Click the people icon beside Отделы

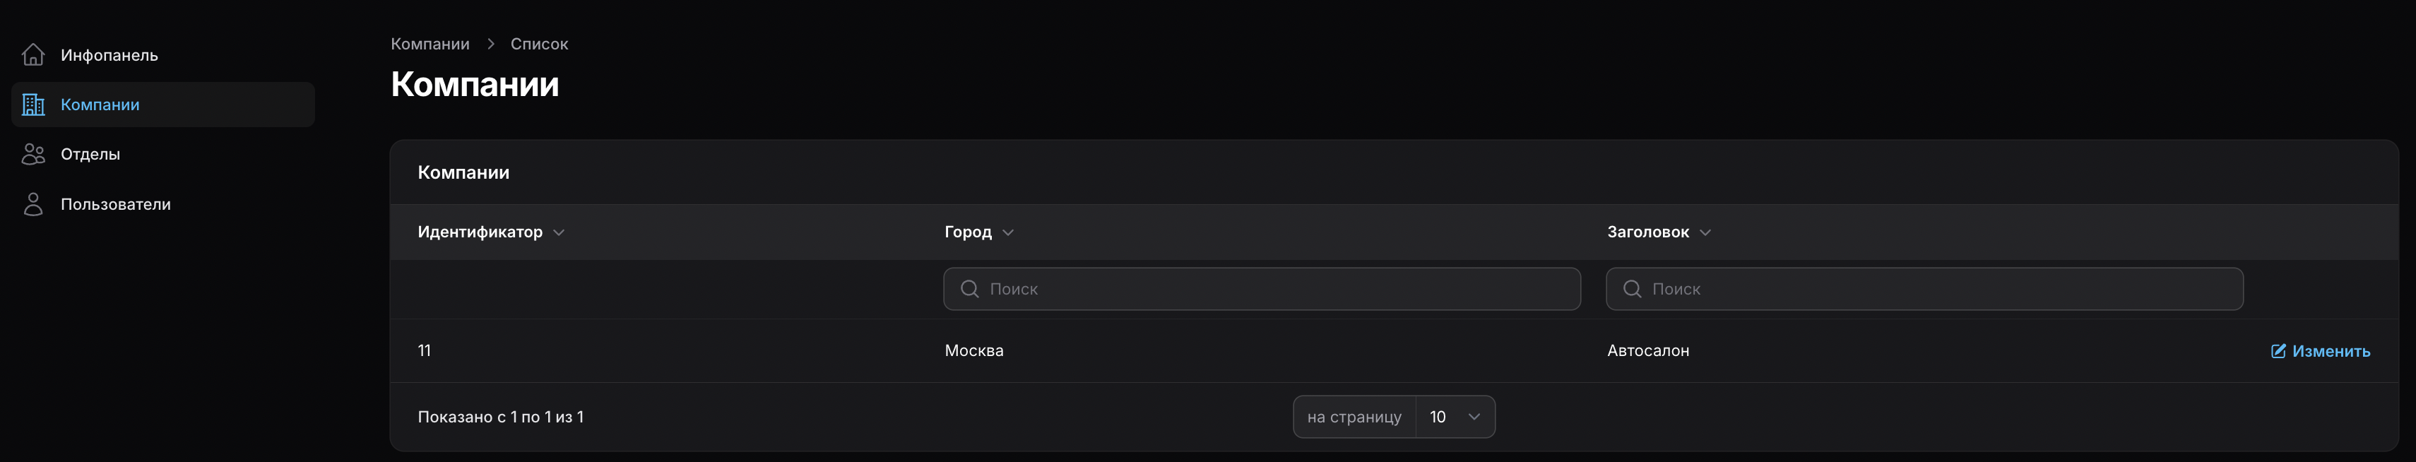34,155
